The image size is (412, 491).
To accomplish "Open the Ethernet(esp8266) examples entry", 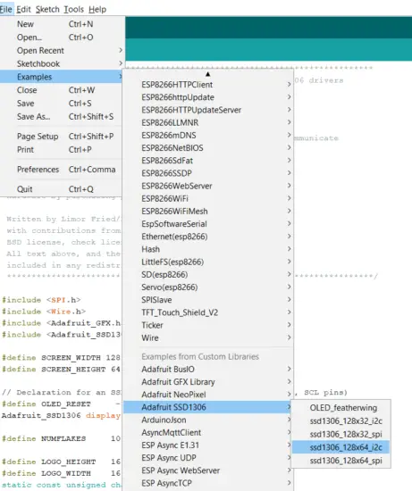I will pos(208,237).
